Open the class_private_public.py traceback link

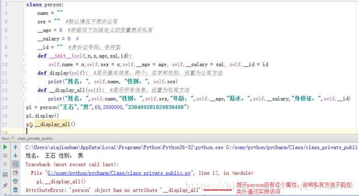pyautogui.click(x=119, y=173)
